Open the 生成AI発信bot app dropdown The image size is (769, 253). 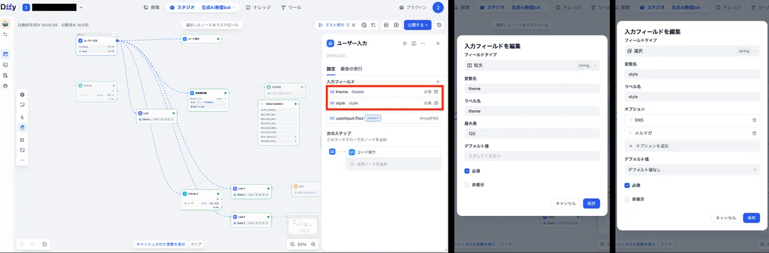[219, 8]
